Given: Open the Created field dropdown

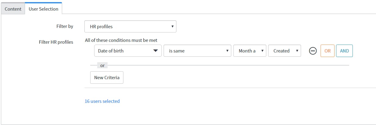Looking at the screenshot, I should (x=285, y=51).
